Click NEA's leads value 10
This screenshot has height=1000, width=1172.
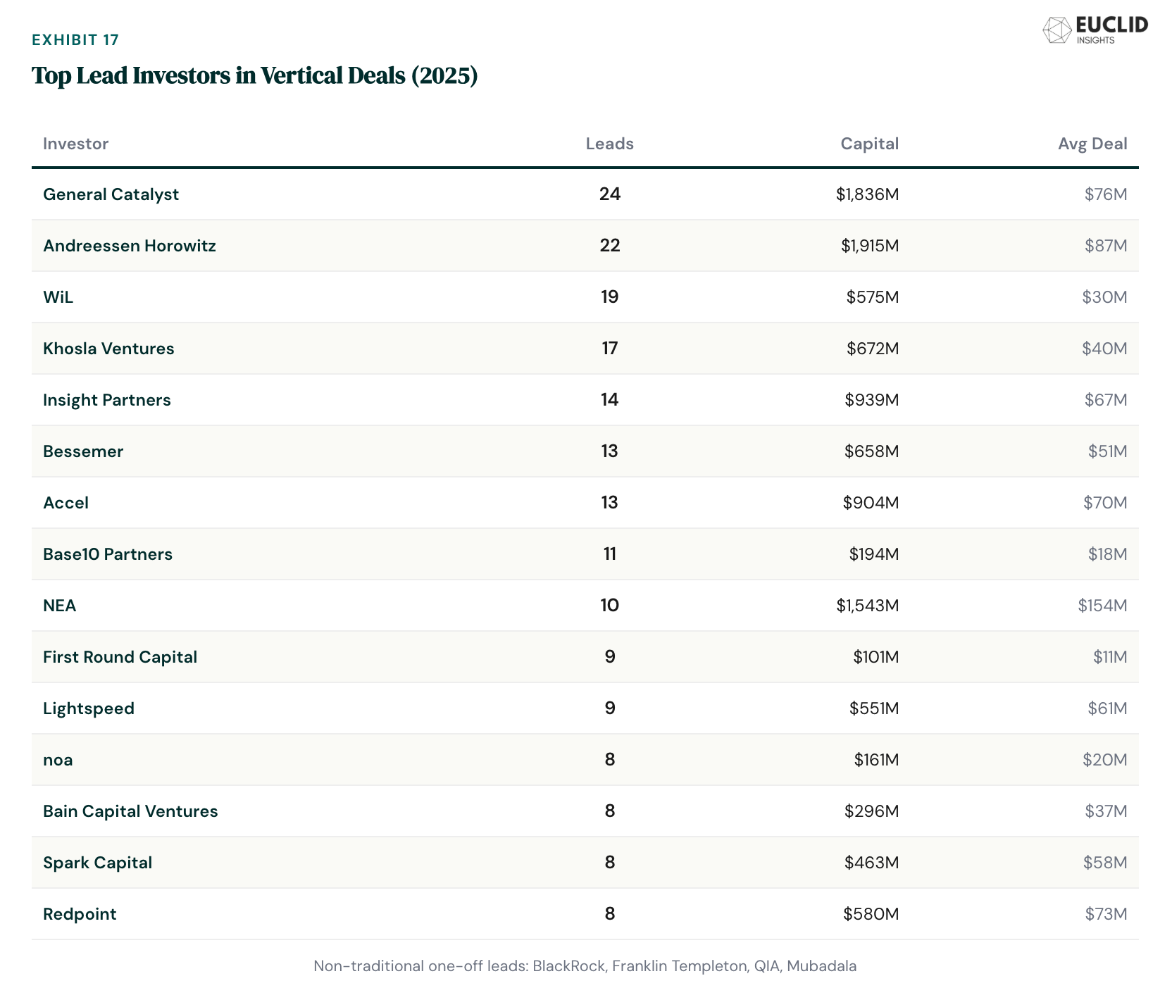pyautogui.click(x=610, y=605)
